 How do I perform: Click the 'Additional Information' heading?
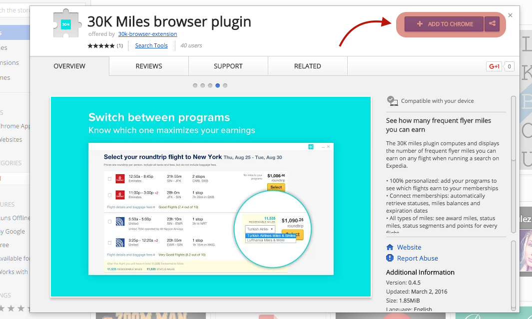click(420, 272)
